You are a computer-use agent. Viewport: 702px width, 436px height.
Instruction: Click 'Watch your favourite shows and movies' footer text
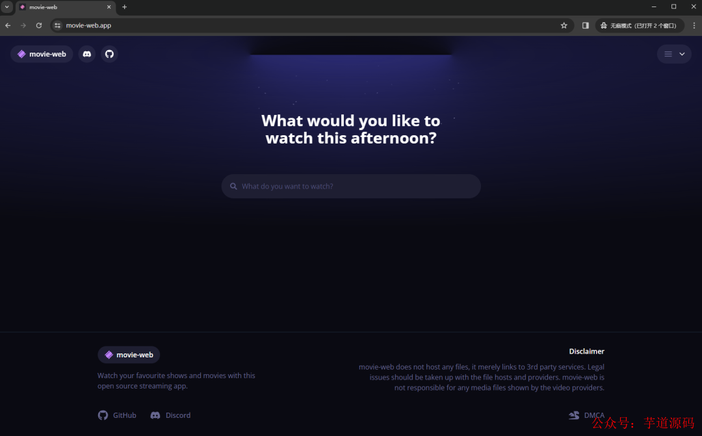click(176, 381)
